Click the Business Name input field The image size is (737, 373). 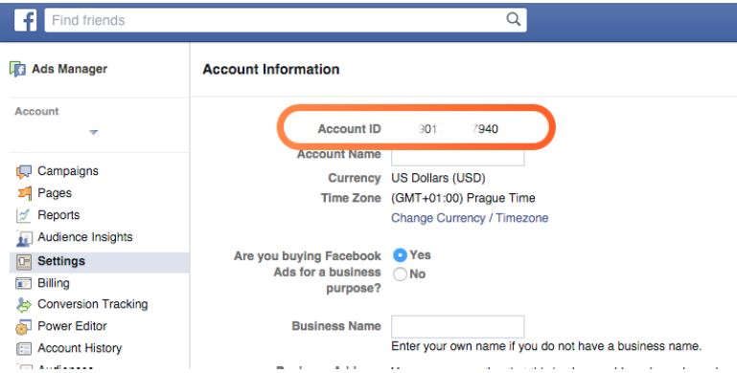click(458, 326)
